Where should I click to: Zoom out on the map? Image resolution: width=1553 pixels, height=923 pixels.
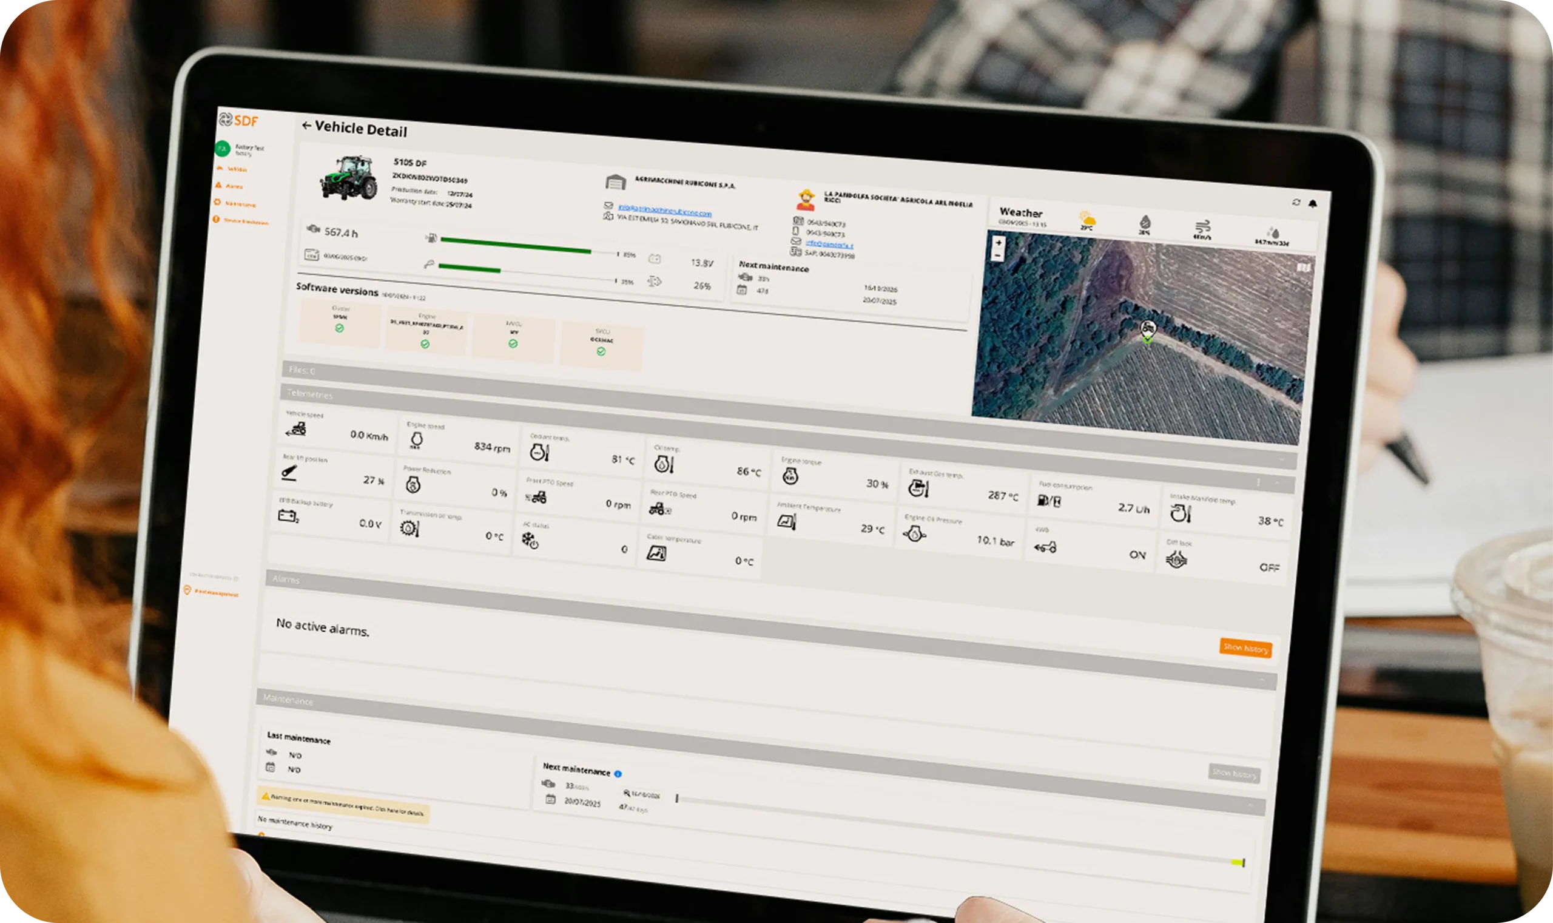[x=998, y=255]
